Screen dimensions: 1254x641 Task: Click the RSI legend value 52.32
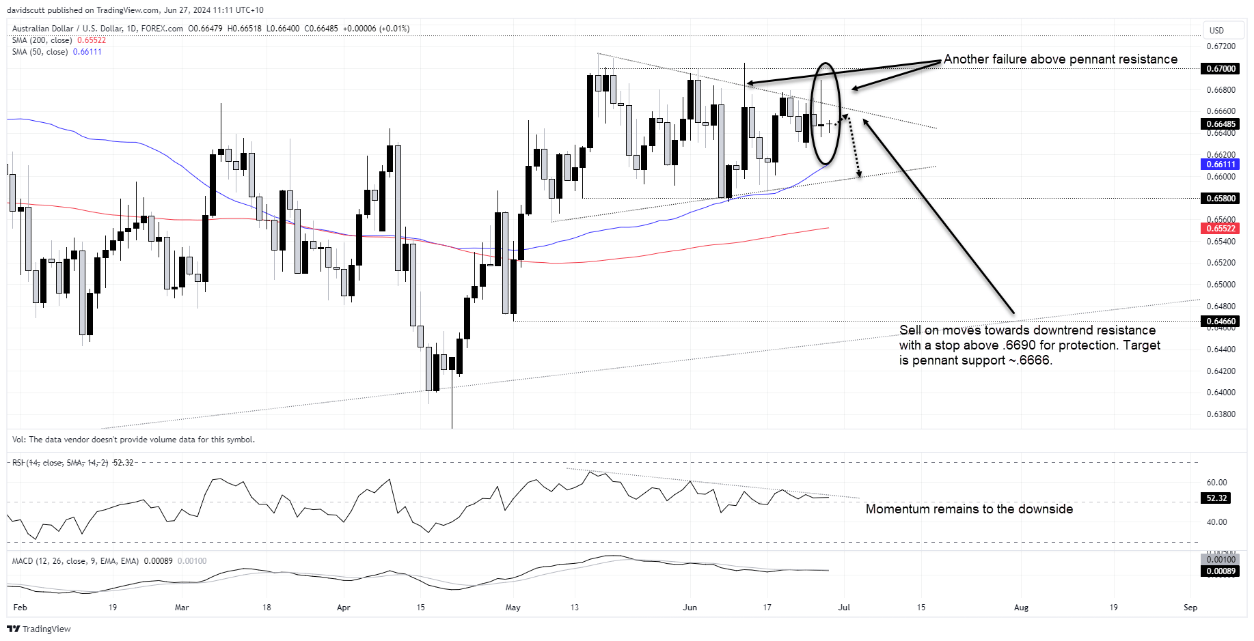124,463
